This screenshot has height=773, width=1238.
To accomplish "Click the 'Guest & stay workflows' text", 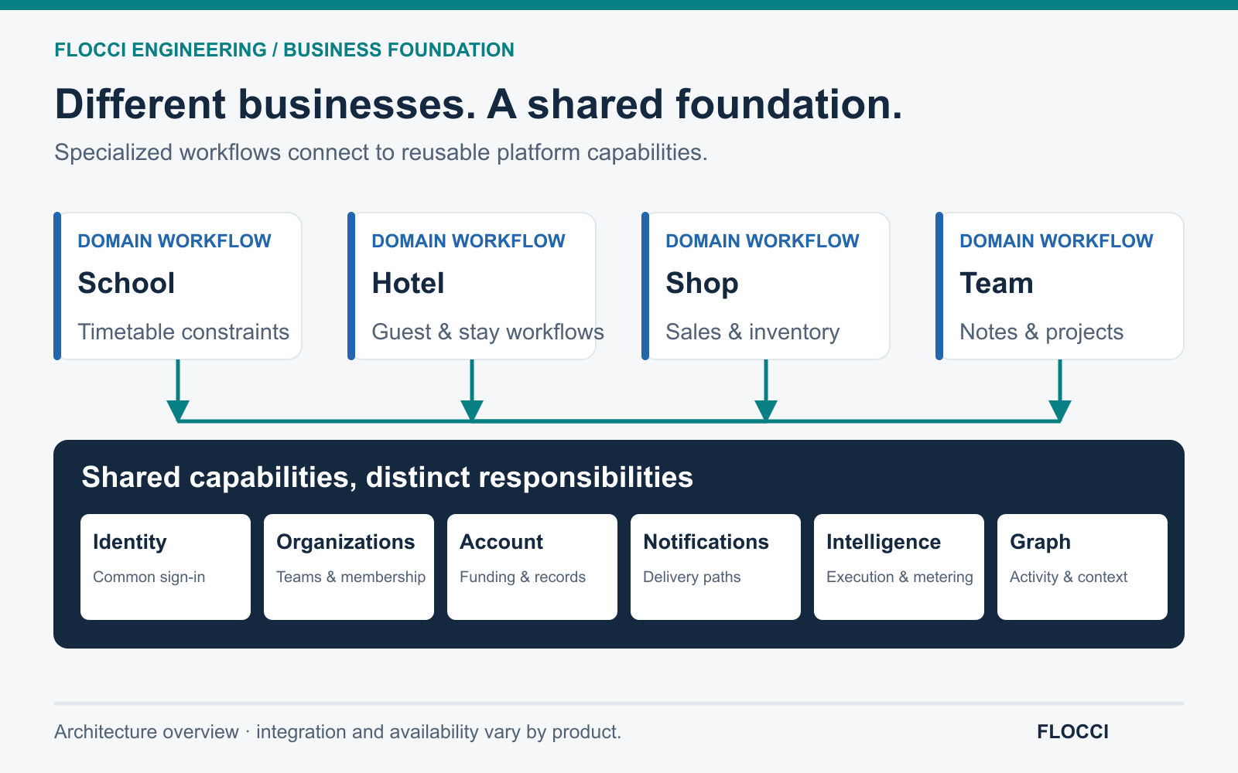I will point(488,332).
